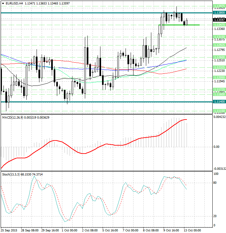The height and width of the screenshot is (233, 226).
Task: Click the EURUSD,H4 chart title
Action: [x=13, y=3]
